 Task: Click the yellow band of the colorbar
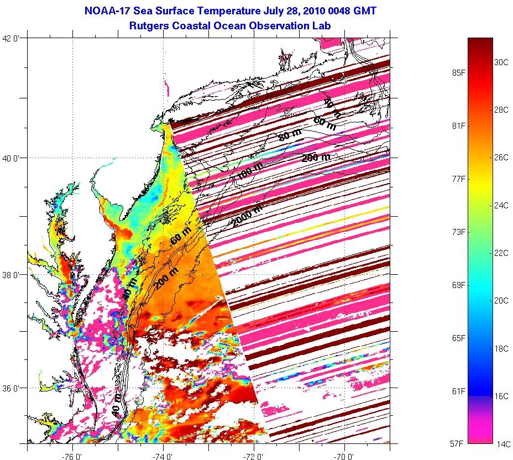(x=480, y=185)
